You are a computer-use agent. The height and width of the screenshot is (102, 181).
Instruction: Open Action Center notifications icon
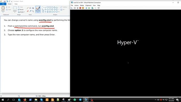pyautogui.click(x=178, y=100)
